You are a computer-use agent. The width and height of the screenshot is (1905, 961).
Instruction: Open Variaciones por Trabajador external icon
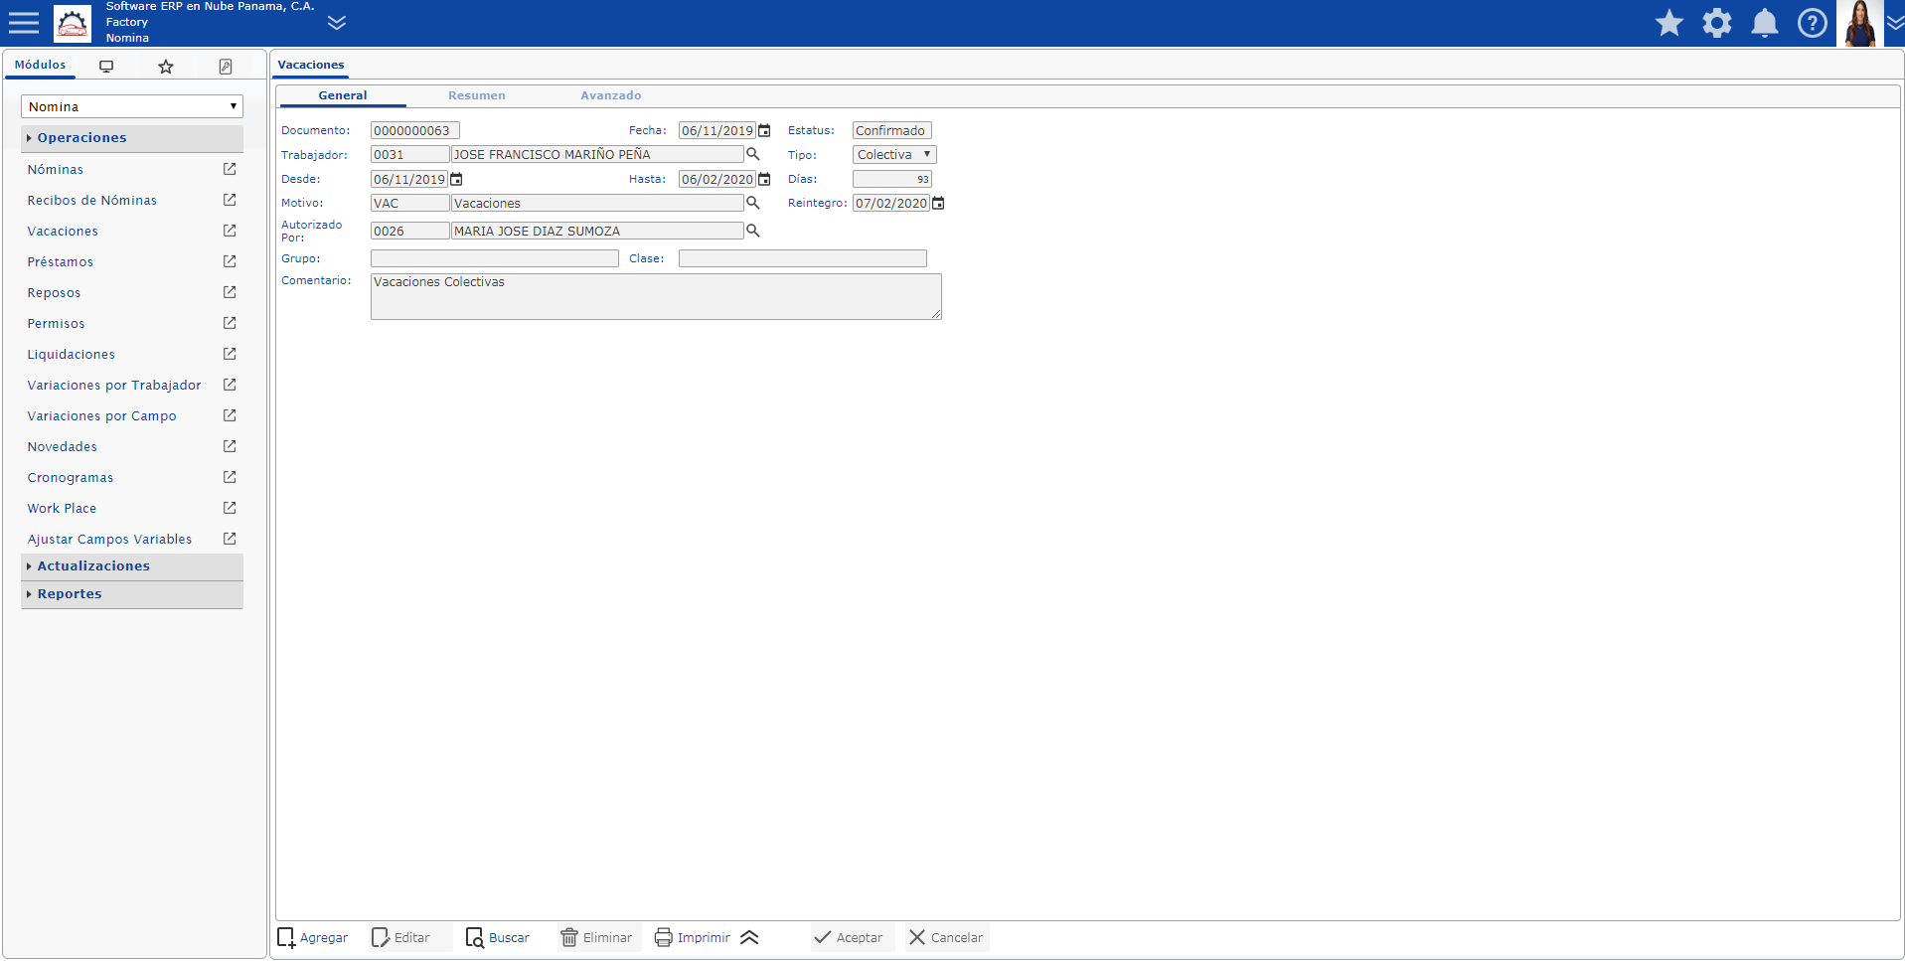click(230, 385)
